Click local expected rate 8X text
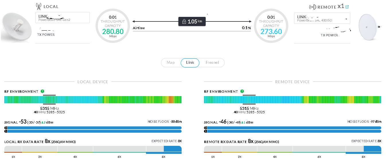 166,141
